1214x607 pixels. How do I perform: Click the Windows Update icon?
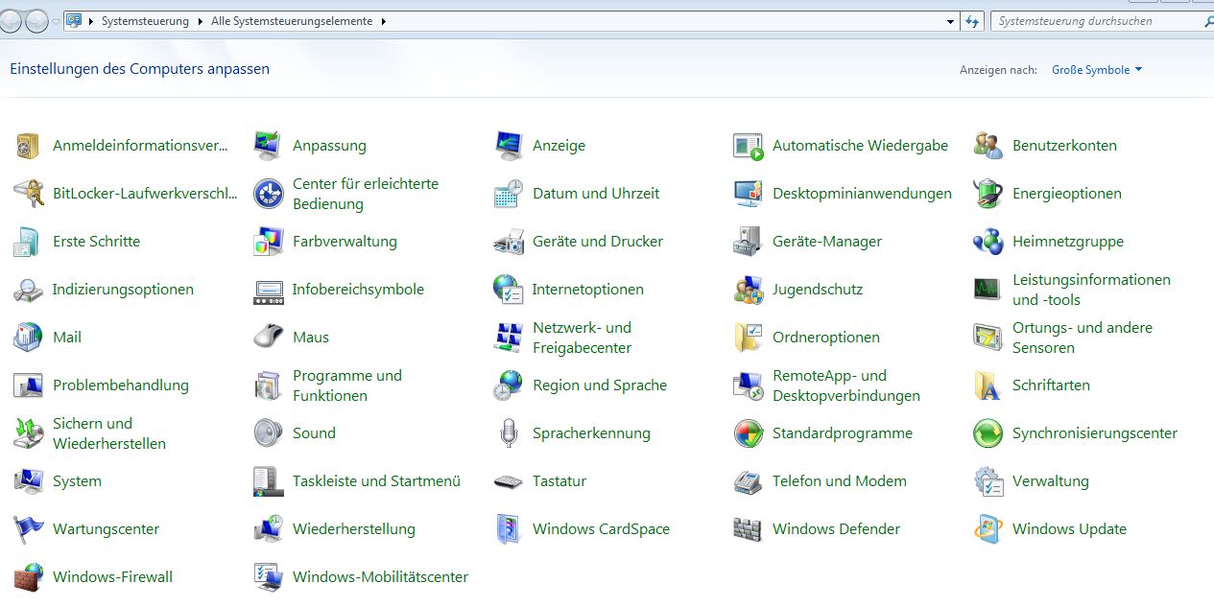coord(988,529)
